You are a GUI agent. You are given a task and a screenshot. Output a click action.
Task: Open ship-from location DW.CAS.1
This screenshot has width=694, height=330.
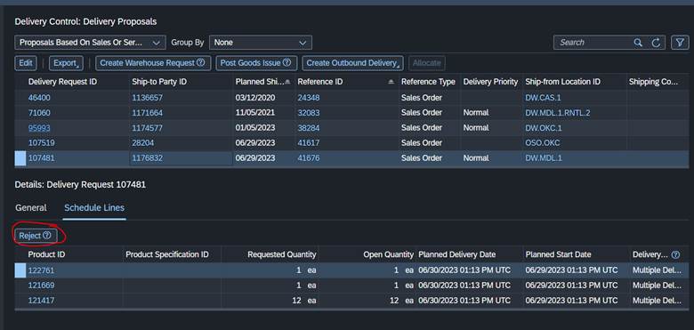(x=543, y=98)
